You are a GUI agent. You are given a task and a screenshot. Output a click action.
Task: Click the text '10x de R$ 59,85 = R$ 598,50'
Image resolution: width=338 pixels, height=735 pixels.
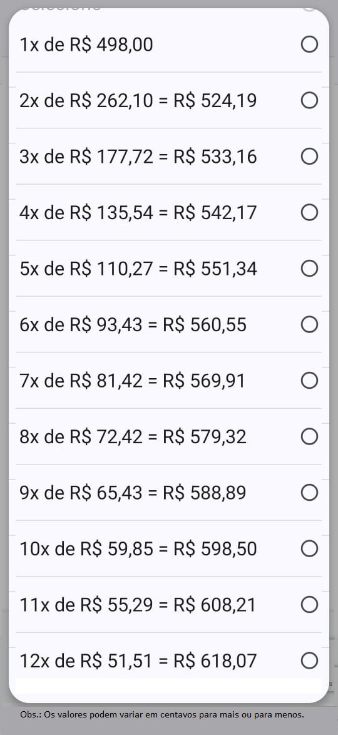point(138,549)
